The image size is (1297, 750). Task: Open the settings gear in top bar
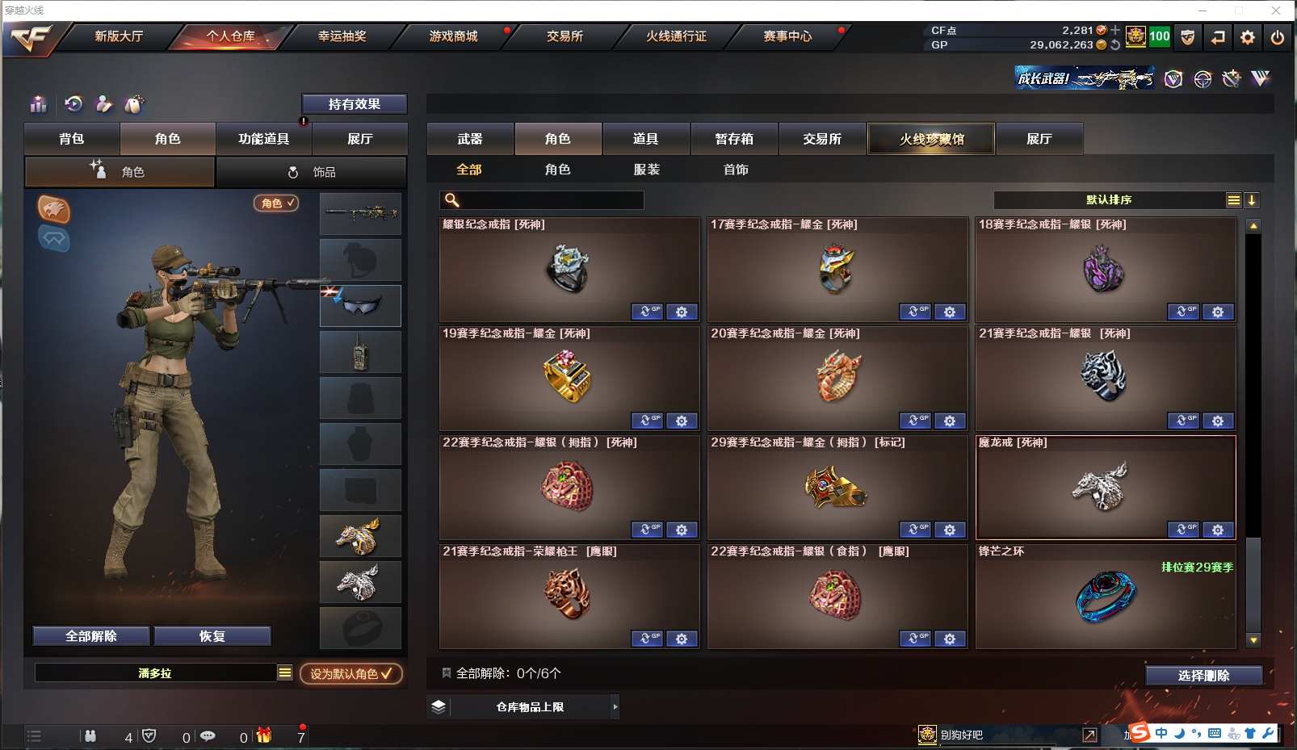tap(1248, 37)
